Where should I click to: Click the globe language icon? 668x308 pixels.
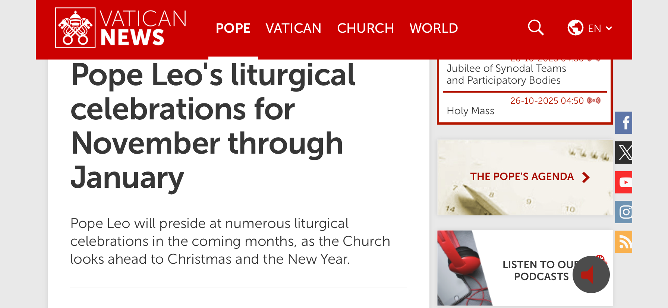pos(575,28)
